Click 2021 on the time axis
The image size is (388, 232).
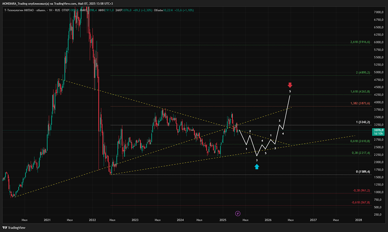pyautogui.click(x=47, y=220)
